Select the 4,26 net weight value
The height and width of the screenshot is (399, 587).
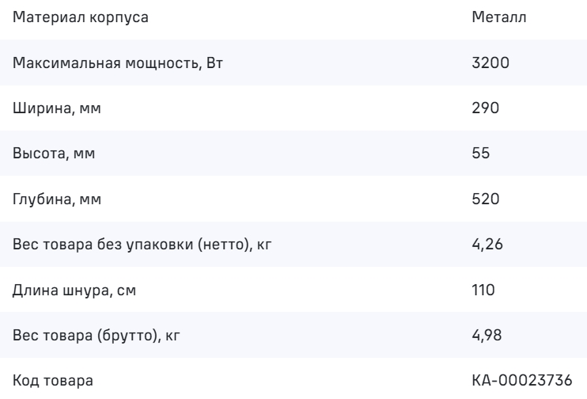pyautogui.click(x=484, y=245)
